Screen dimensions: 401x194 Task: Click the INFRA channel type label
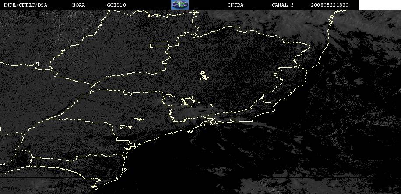coord(236,5)
